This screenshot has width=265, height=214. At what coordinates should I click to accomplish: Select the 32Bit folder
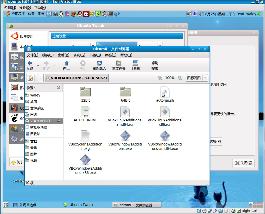[x=85, y=94]
